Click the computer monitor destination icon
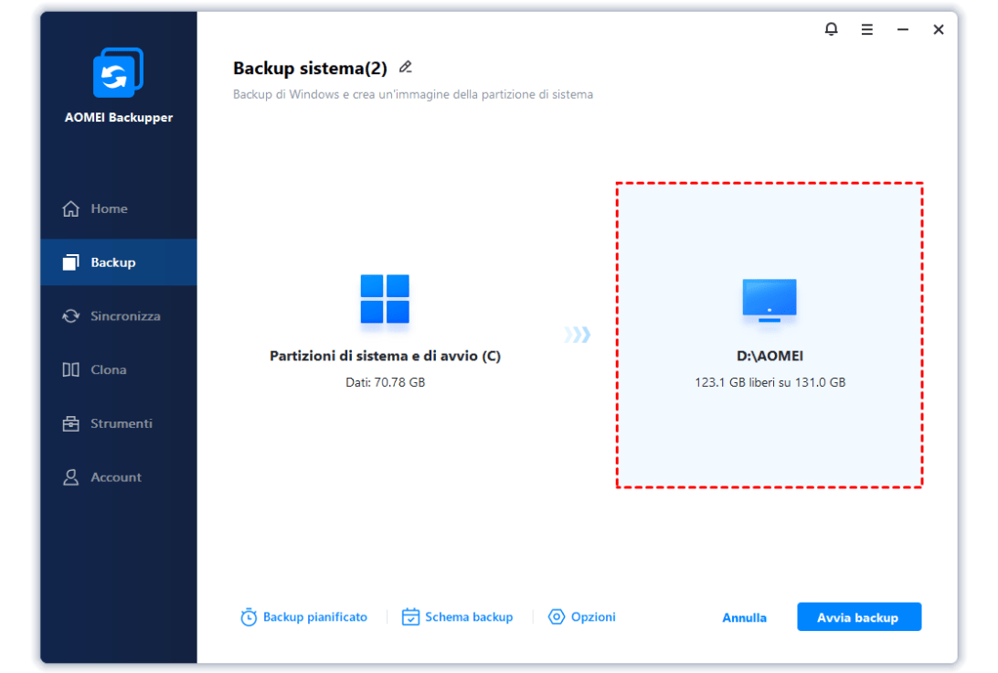998x673 pixels. [x=770, y=300]
